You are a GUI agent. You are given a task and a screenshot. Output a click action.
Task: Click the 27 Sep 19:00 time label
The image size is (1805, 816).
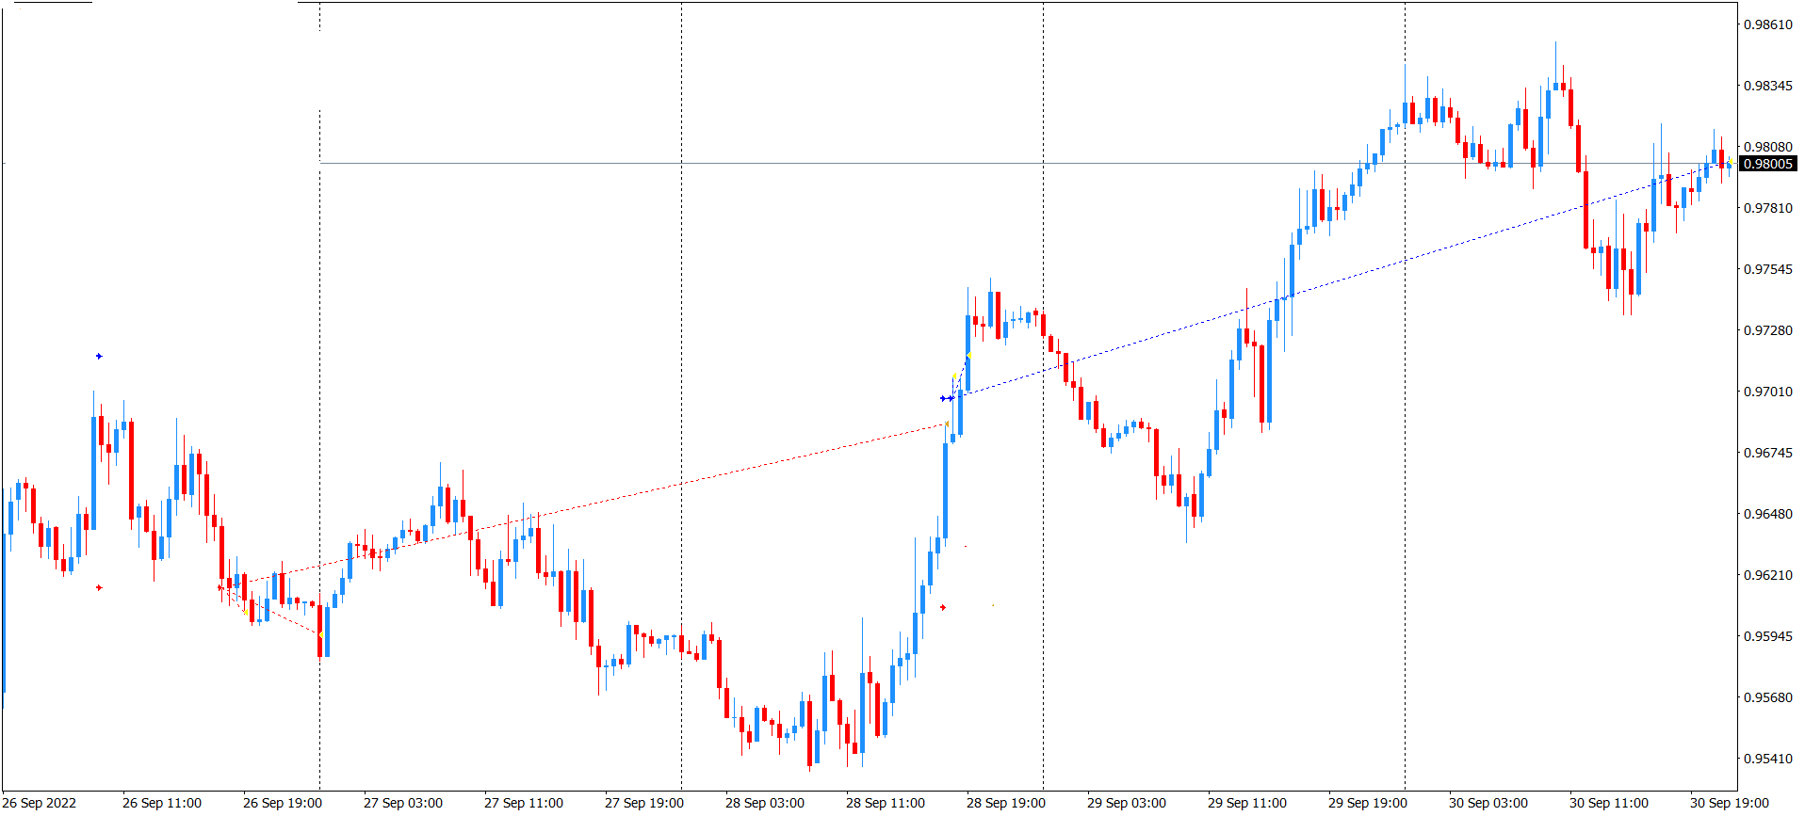point(644,803)
